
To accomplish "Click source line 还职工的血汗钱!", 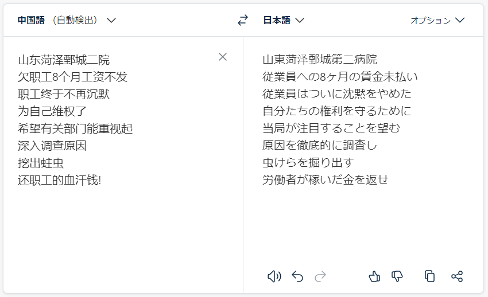I will click(x=60, y=180).
